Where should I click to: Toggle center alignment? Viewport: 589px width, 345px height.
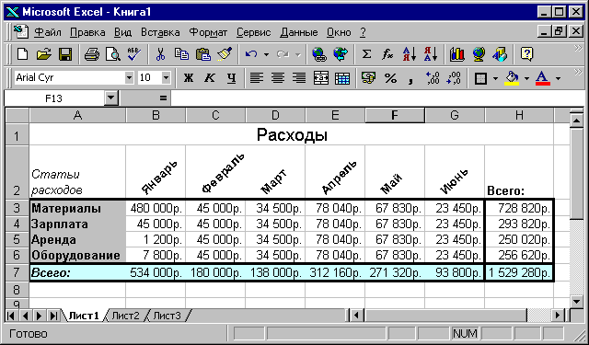[x=278, y=78]
